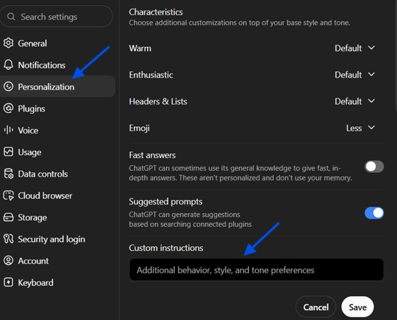
Task: Expand the Enthusiastic Default dropdown
Action: pos(355,75)
